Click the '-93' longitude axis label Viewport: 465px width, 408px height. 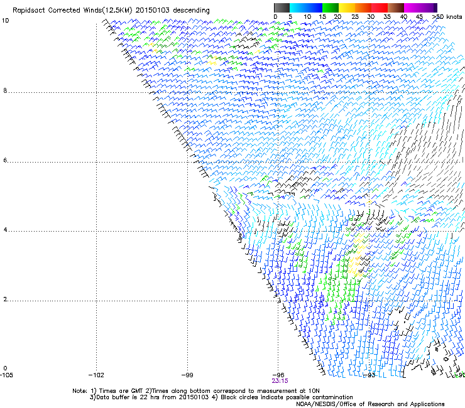click(x=369, y=375)
